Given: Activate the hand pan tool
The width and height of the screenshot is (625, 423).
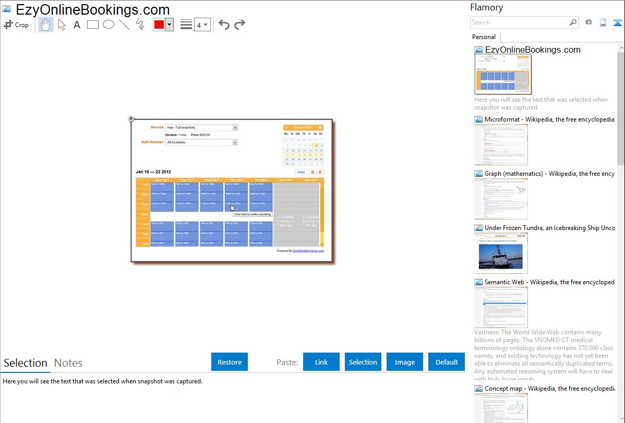Looking at the screenshot, I should click(x=45, y=25).
